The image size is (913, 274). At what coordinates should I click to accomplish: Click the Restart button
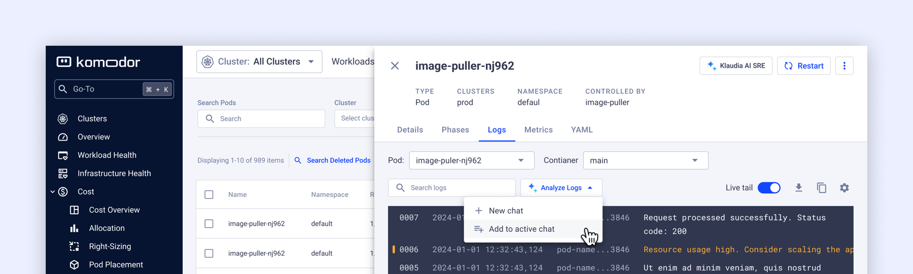point(804,66)
